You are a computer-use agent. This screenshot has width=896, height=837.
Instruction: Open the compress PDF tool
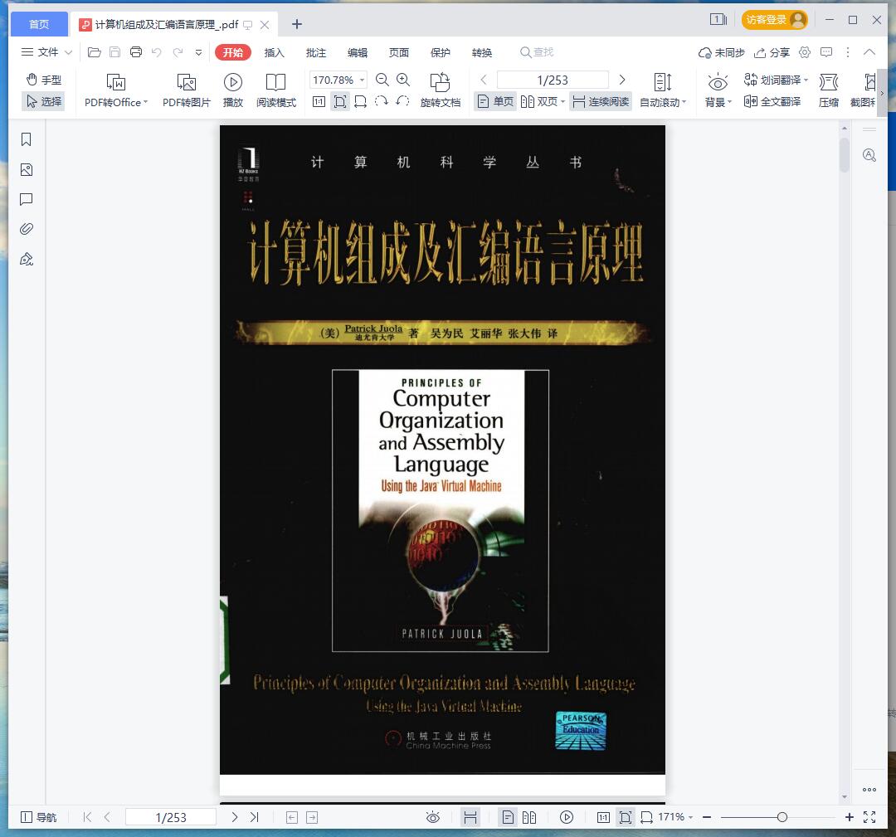pyautogui.click(x=829, y=90)
